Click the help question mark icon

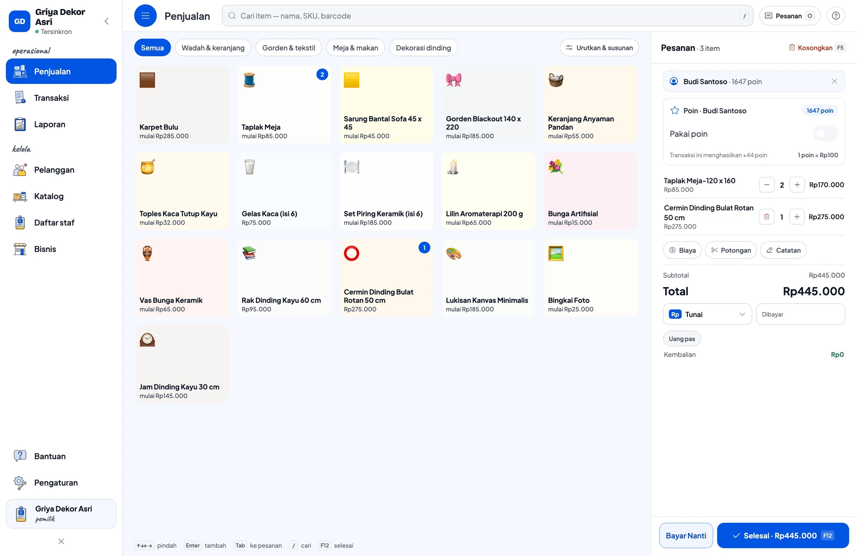click(835, 16)
